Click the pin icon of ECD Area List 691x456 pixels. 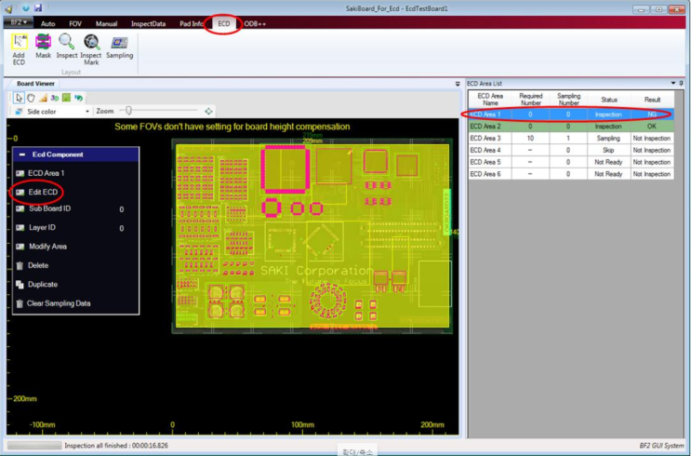pos(682,83)
